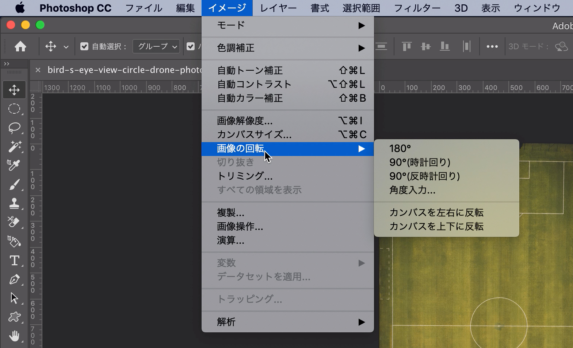The height and width of the screenshot is (348, 573).
Task: Select the Path Selection arrow tool
Action: (14, 298)
